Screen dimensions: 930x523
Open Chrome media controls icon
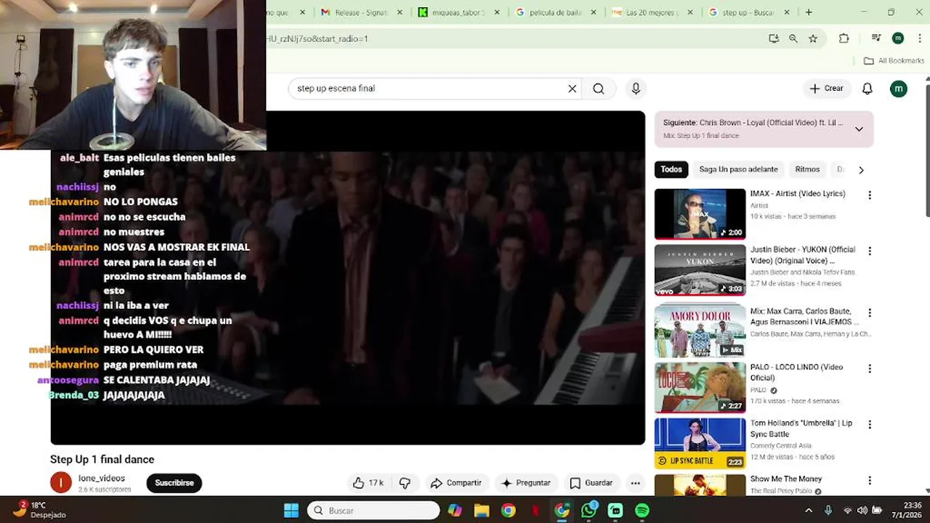point(876,38)
